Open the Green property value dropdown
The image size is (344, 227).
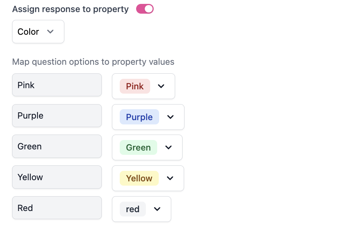click(147, 147)
